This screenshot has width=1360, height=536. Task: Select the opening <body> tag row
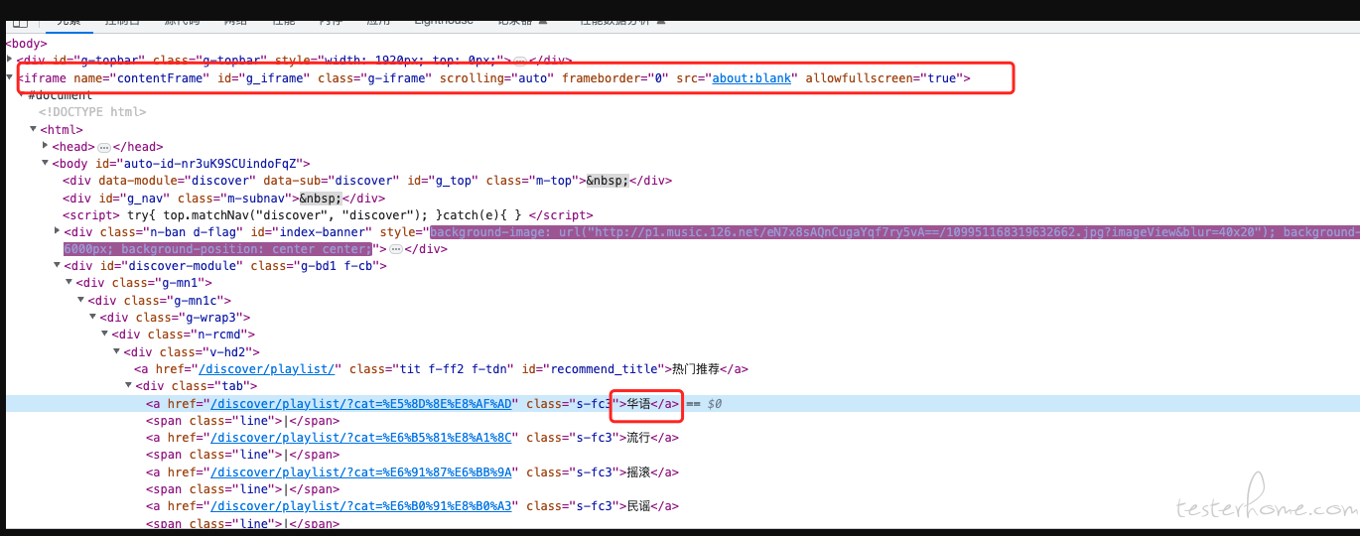tap(27, 44)
